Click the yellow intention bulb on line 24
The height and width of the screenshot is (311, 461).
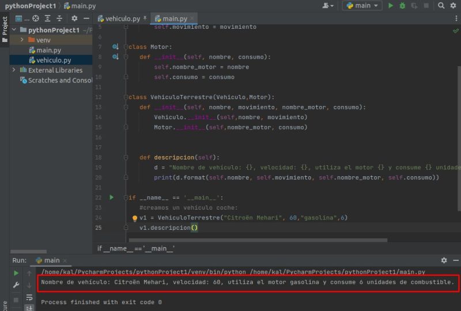(x=135, y=218)
